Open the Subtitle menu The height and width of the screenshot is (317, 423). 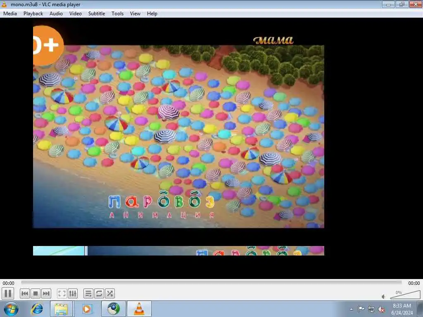97,14
